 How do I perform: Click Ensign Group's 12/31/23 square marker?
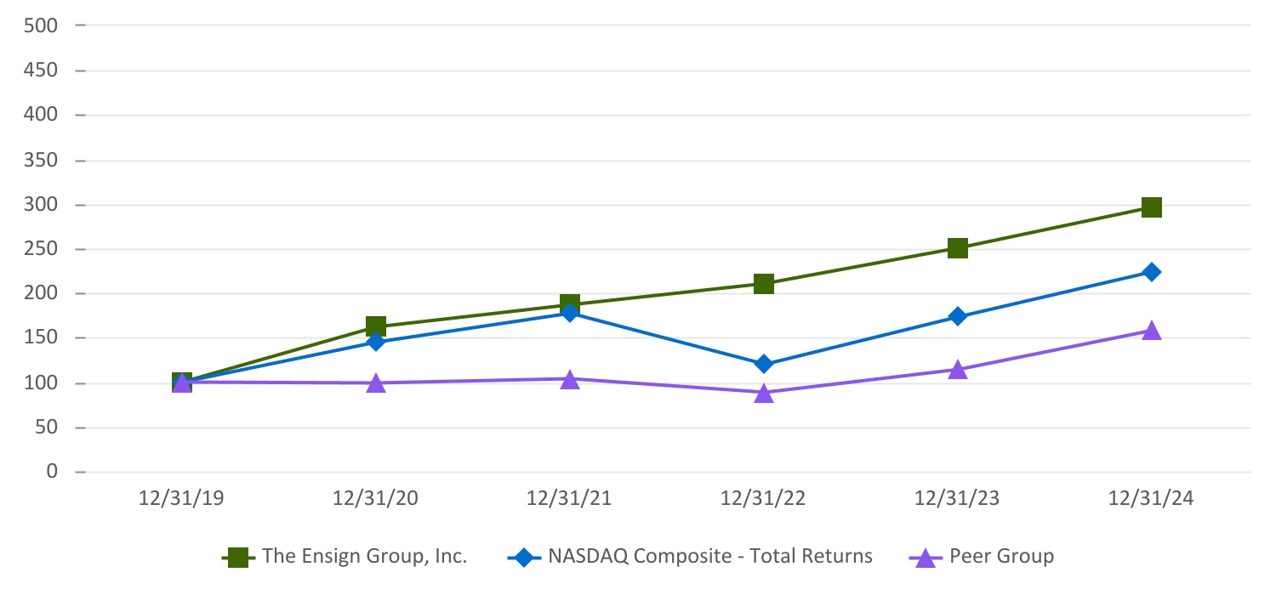tap(958, 248)
